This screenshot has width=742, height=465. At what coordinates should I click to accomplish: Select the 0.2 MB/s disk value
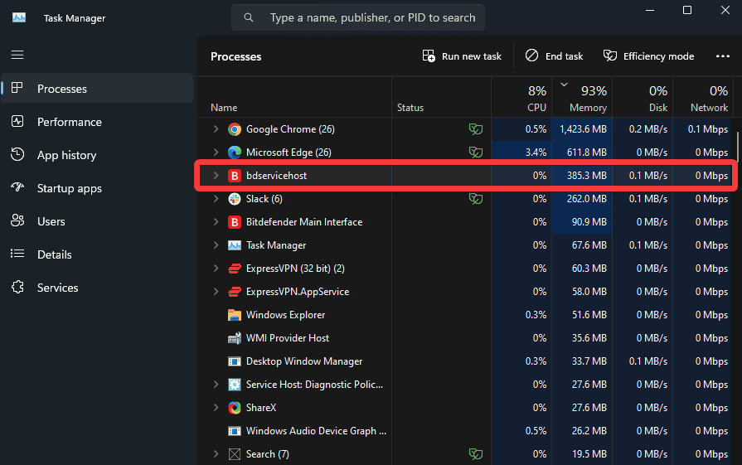[647, 129]
